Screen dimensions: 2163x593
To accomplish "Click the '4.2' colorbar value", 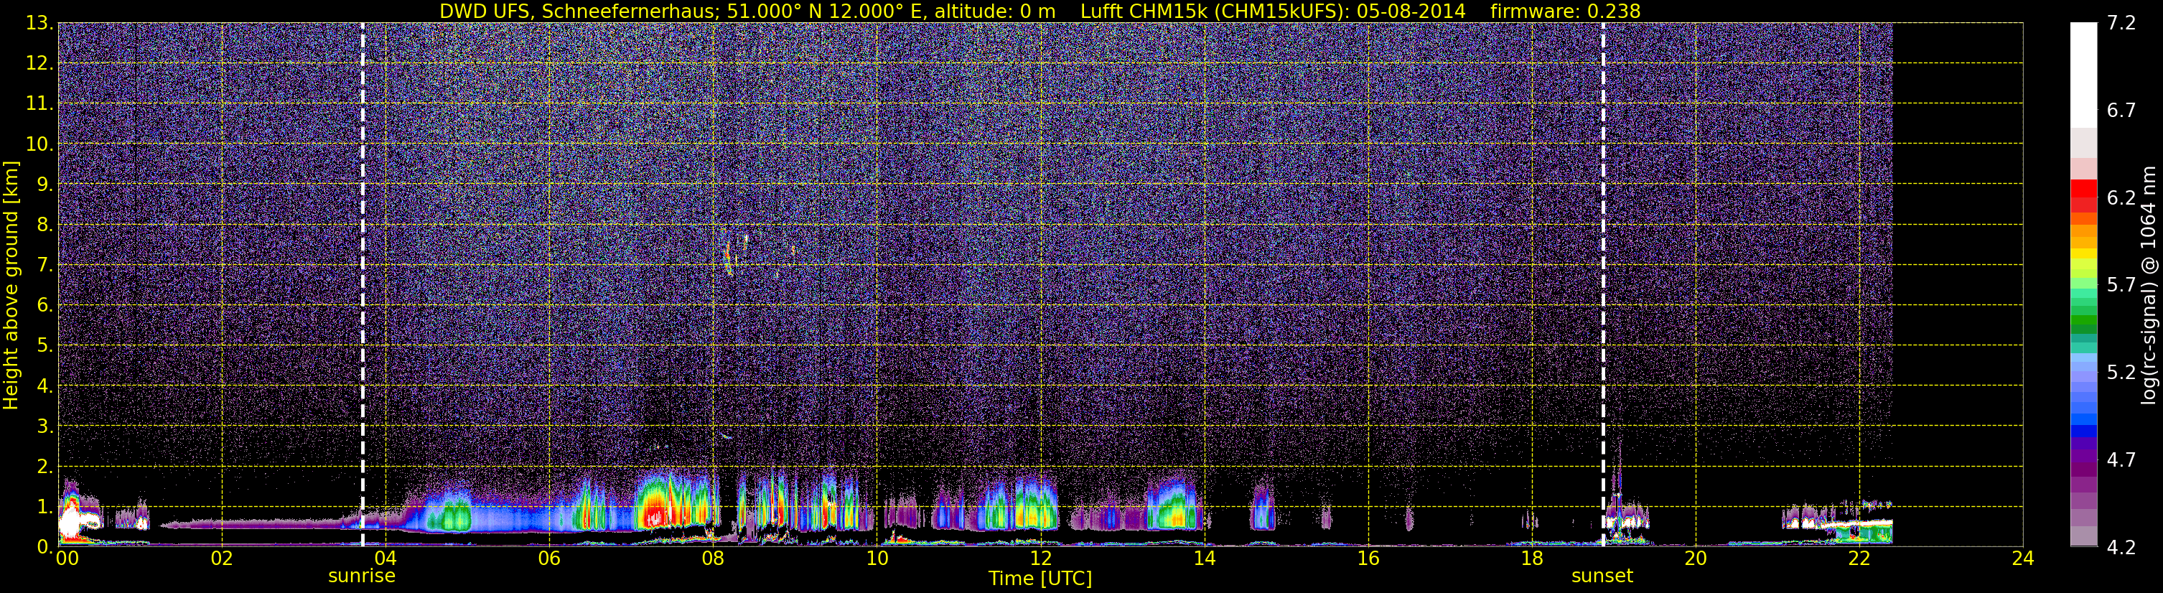I will [2121, 548].
